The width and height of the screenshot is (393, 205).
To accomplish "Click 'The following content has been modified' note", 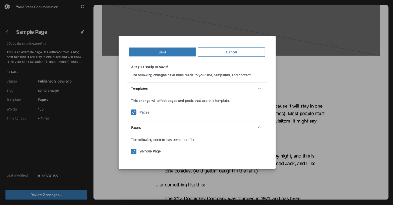I will click(163, 140).
